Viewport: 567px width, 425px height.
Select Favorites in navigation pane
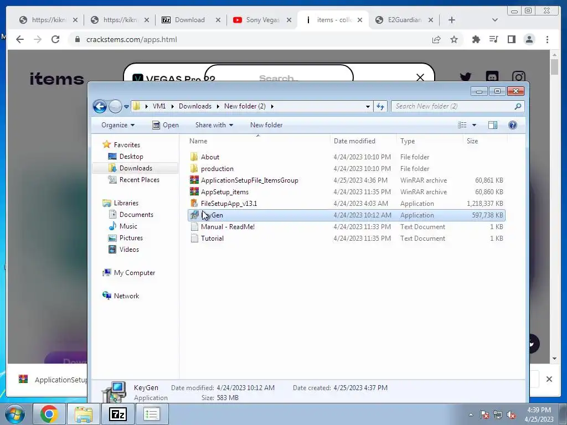coord(127,145)
